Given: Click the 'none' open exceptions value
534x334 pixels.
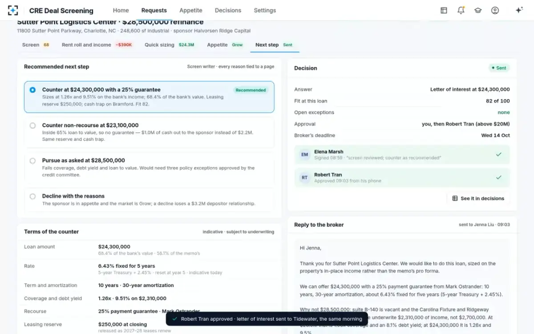Looking at the screenshot, I should (504, 113).
